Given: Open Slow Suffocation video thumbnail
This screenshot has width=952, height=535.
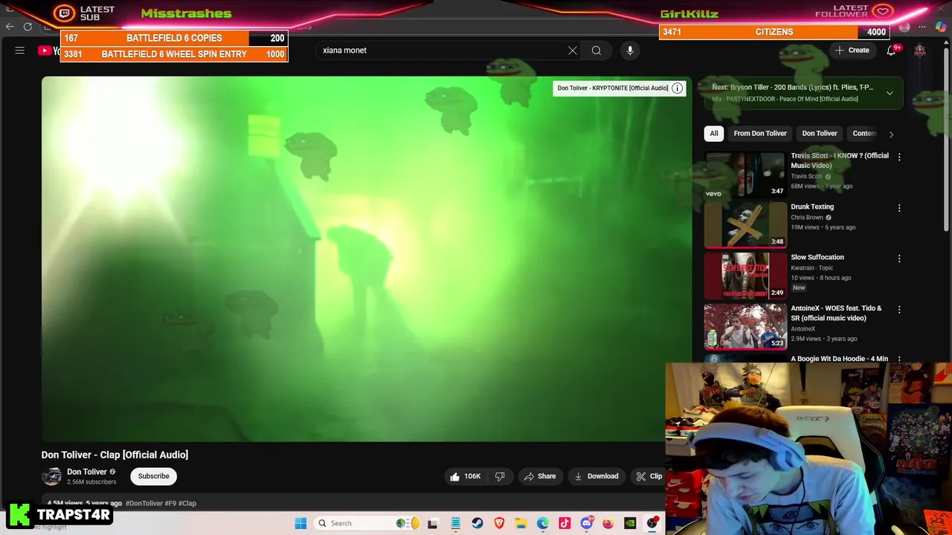Looking at the screenshot, I should (x=745, y=276).
